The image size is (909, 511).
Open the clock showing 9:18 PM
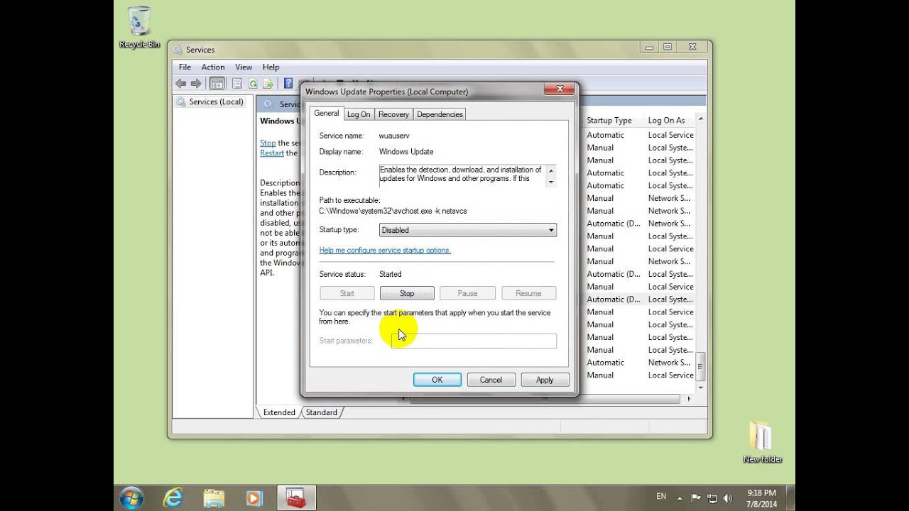click(x=761, y=498)
